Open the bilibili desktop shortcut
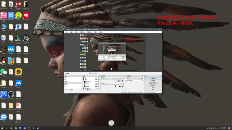 (4, 16)
